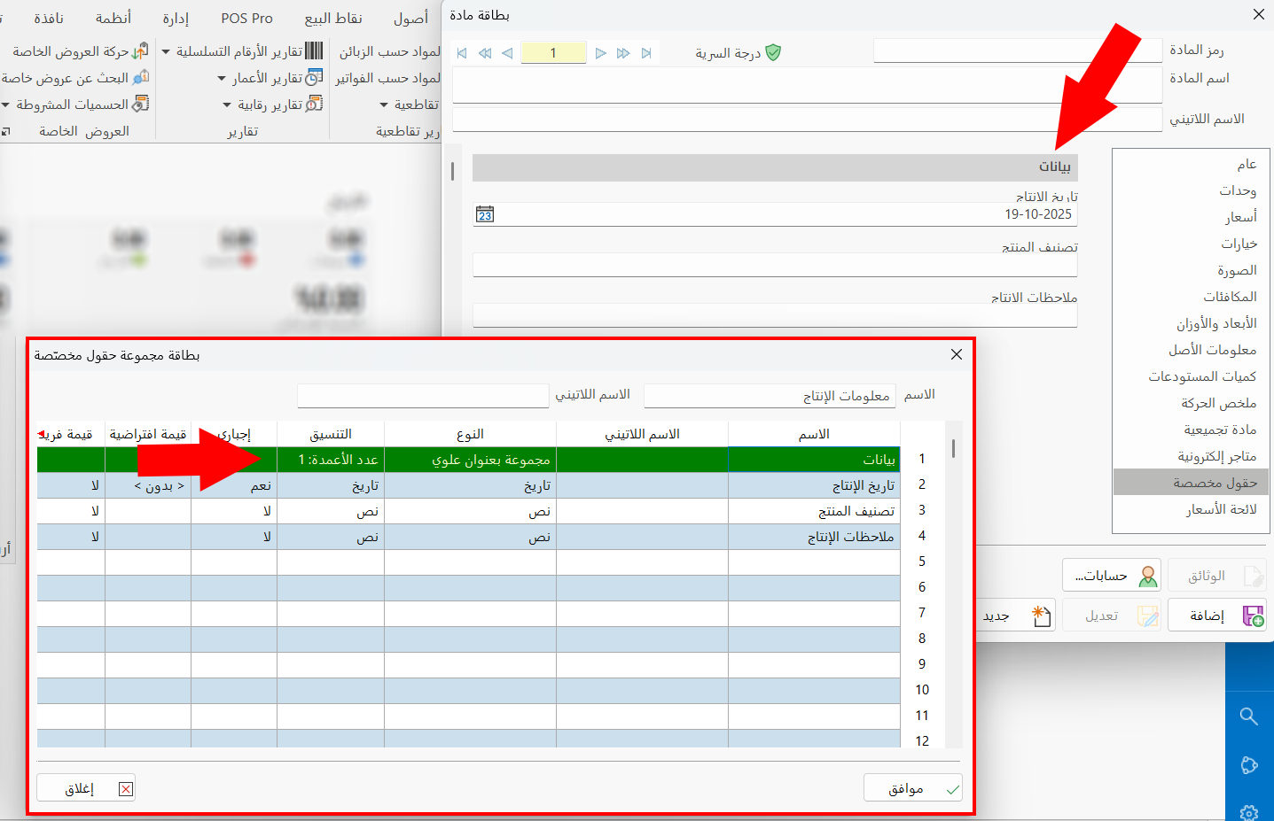Click the tag icon beside الحسميات المشروطة
The image size is (1274, 821).
click(x=141, y=104)
